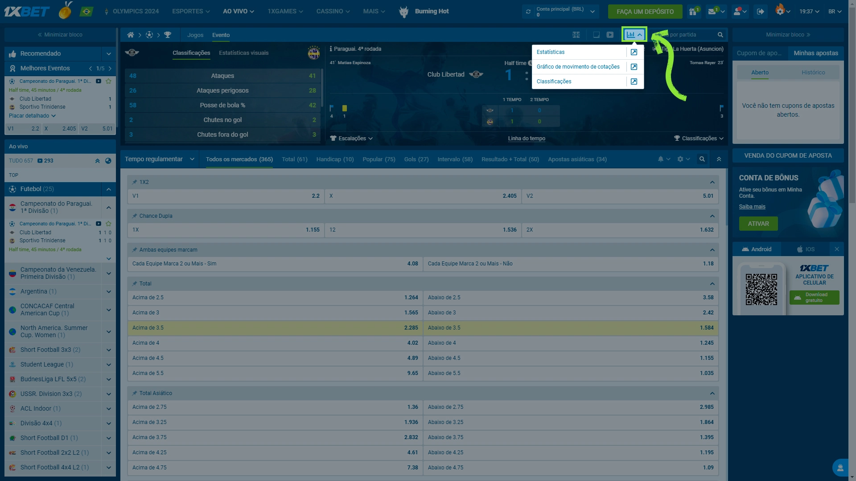
Task: Click the trophy breadcrumb icon
Action: [x=168, y=35]
